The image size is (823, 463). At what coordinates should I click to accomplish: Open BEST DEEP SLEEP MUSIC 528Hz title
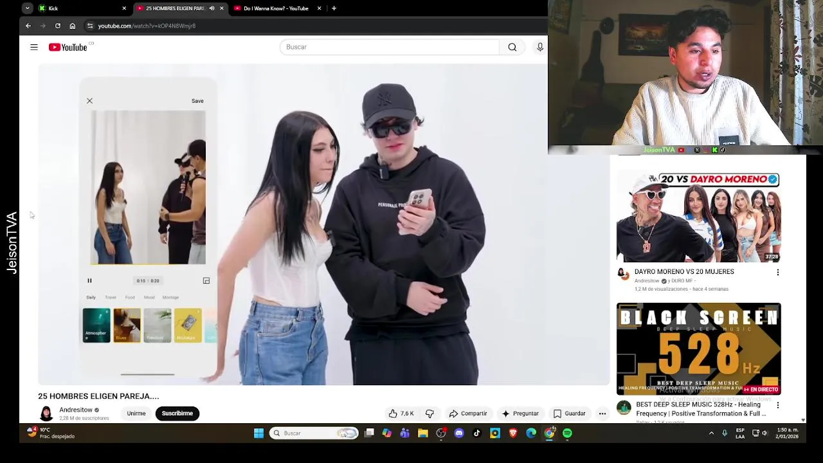coord(701,409)
